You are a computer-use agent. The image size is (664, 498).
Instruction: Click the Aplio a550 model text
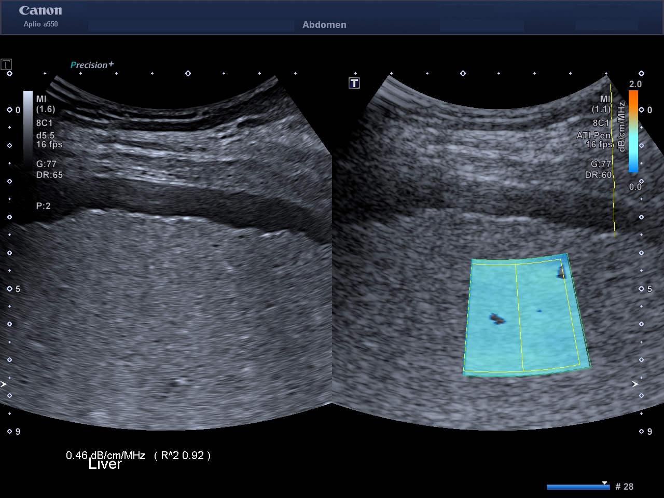40,24
